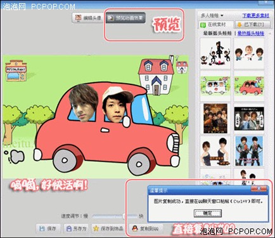The width and height of the screenshot is (275, 238).
Task: Choose the red car template thumbnail
Action: pos(249,86)
